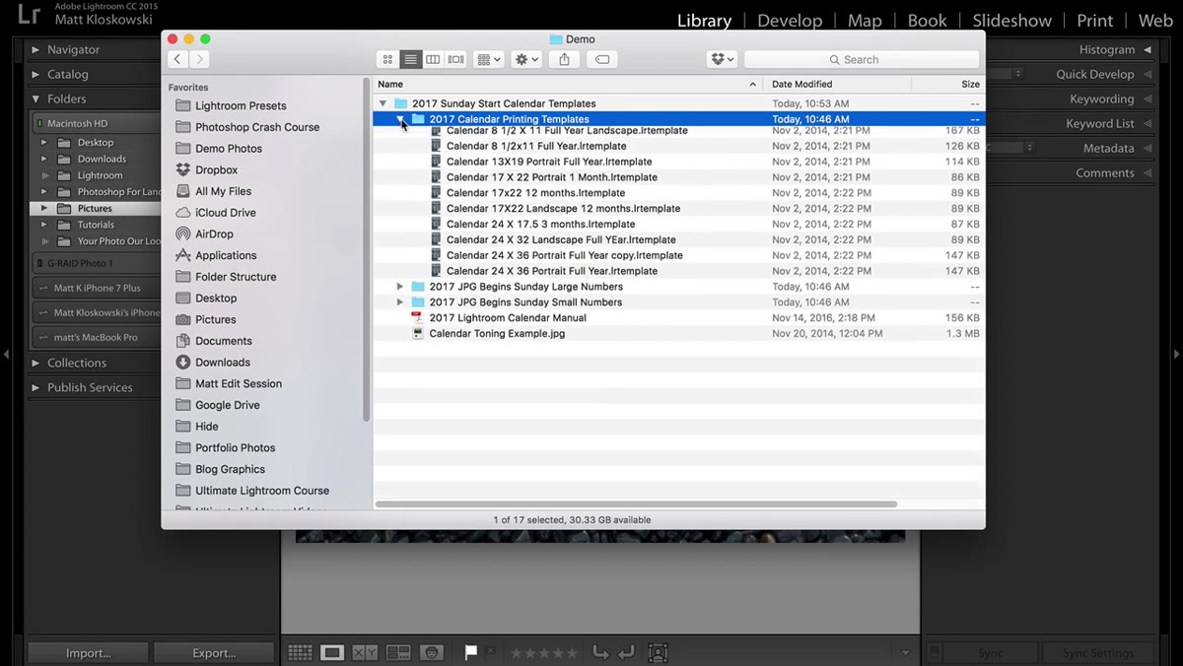The height and width of the screenshot is (666, 1183).
Task: Open All My Files in Finder sidebar
Action: [x=223, y=191]
